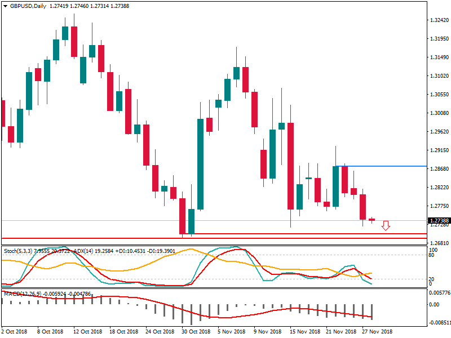Click the 100 level on the Stochastic scale
451x338 pixels.
click(x=433, y=250)
